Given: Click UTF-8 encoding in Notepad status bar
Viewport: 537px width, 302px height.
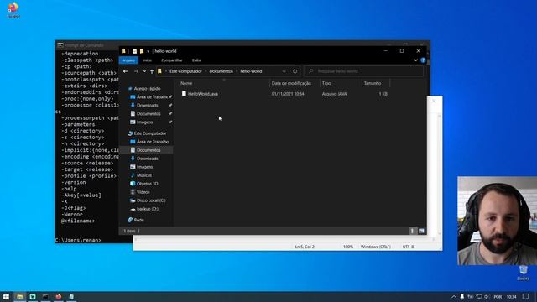Looking at the screenshot, I should pos(408,247).
